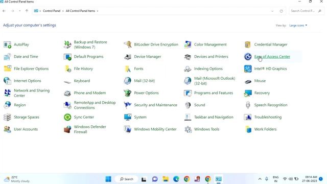Open the Internet Options icon

pyautogui.click(x=7, y=81)
